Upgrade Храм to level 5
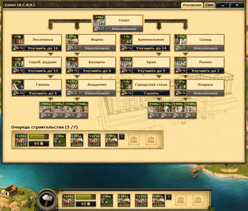 click(x=151, y=70)
